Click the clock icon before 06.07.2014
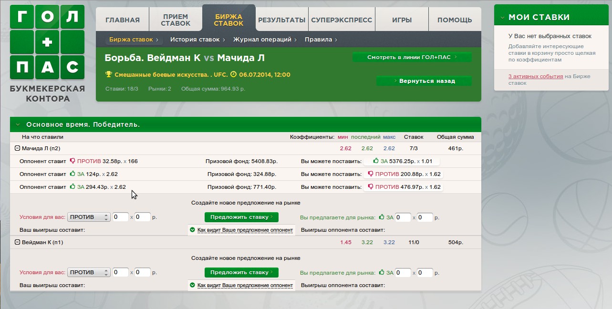This screenshot has height=309, width=612. (233, 74)
